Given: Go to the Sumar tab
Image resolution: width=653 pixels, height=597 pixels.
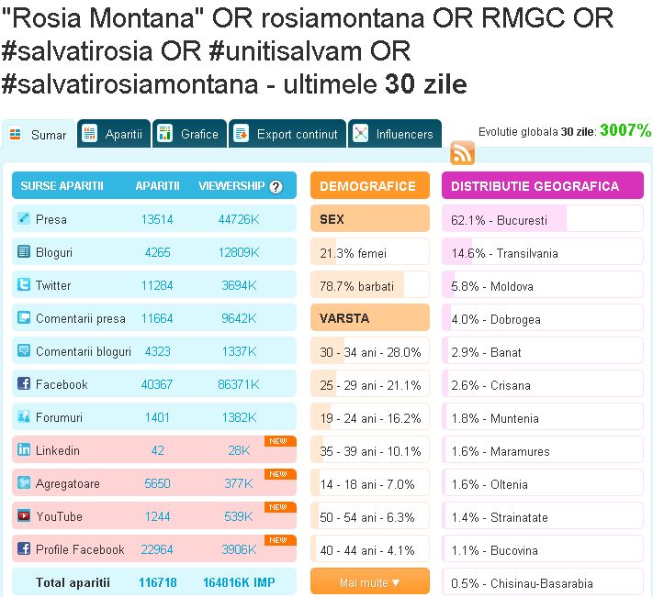Looking at the screenshot, I should point(39,135).
